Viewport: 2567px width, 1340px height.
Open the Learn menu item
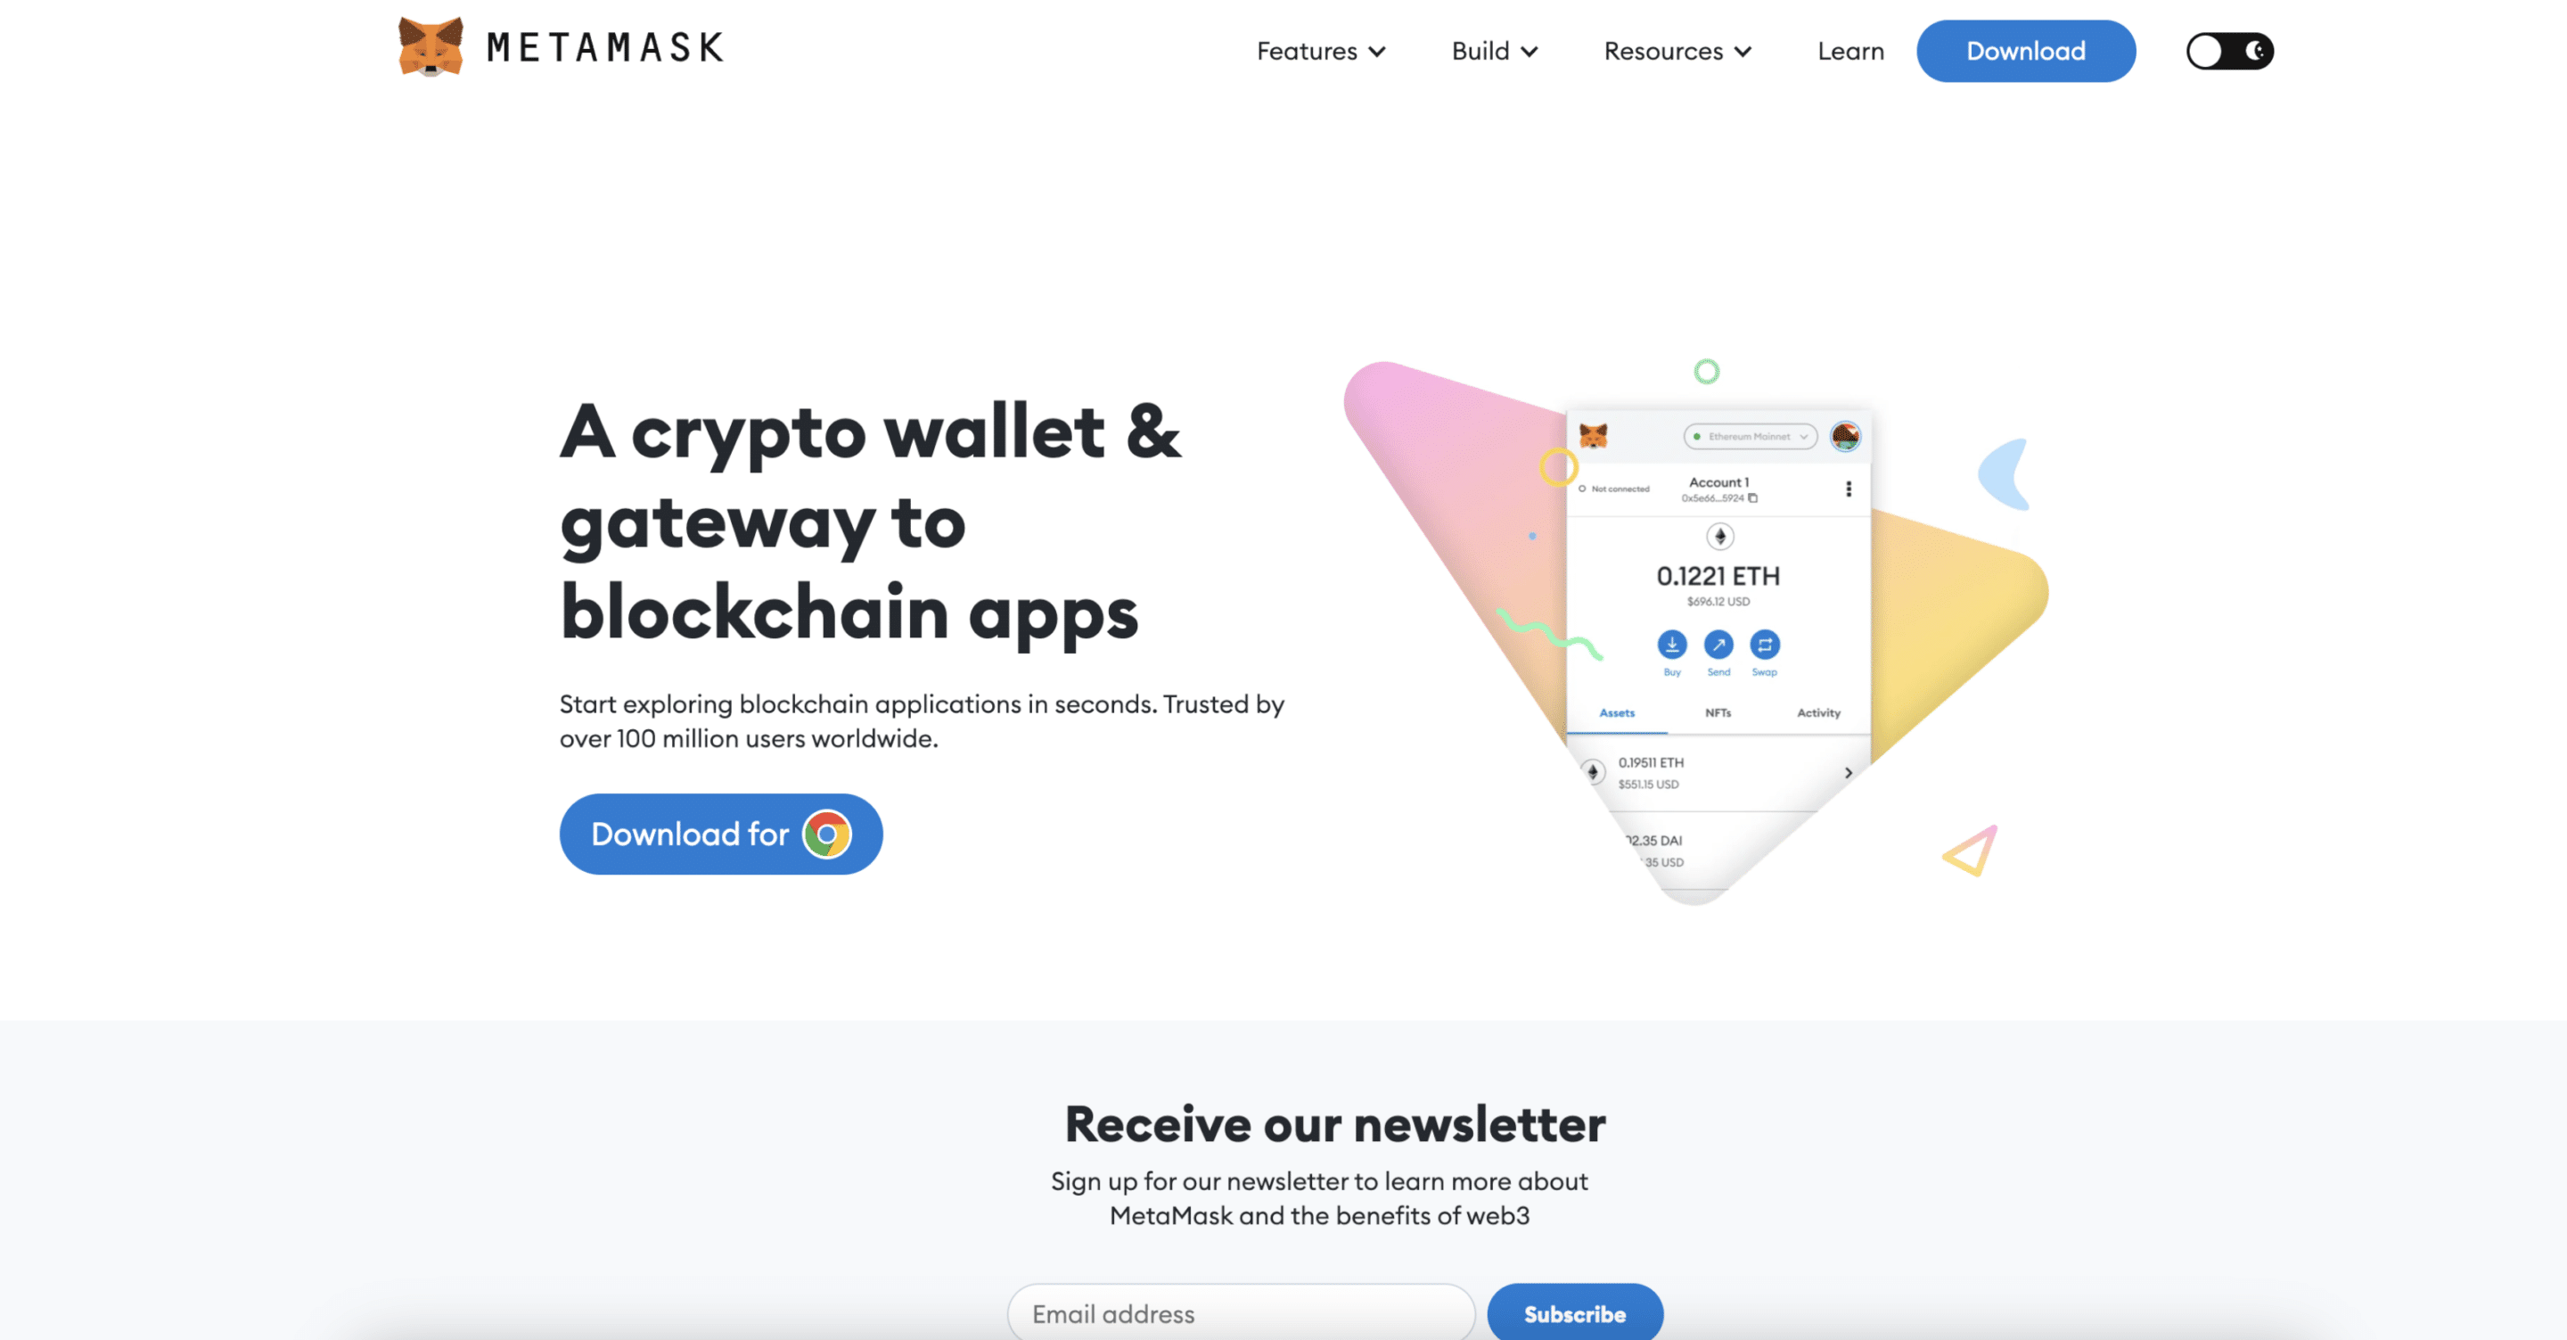click(1850, 49)
